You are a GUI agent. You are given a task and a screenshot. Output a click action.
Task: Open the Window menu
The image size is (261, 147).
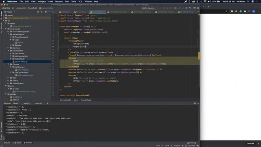click(x=88, y=2)
